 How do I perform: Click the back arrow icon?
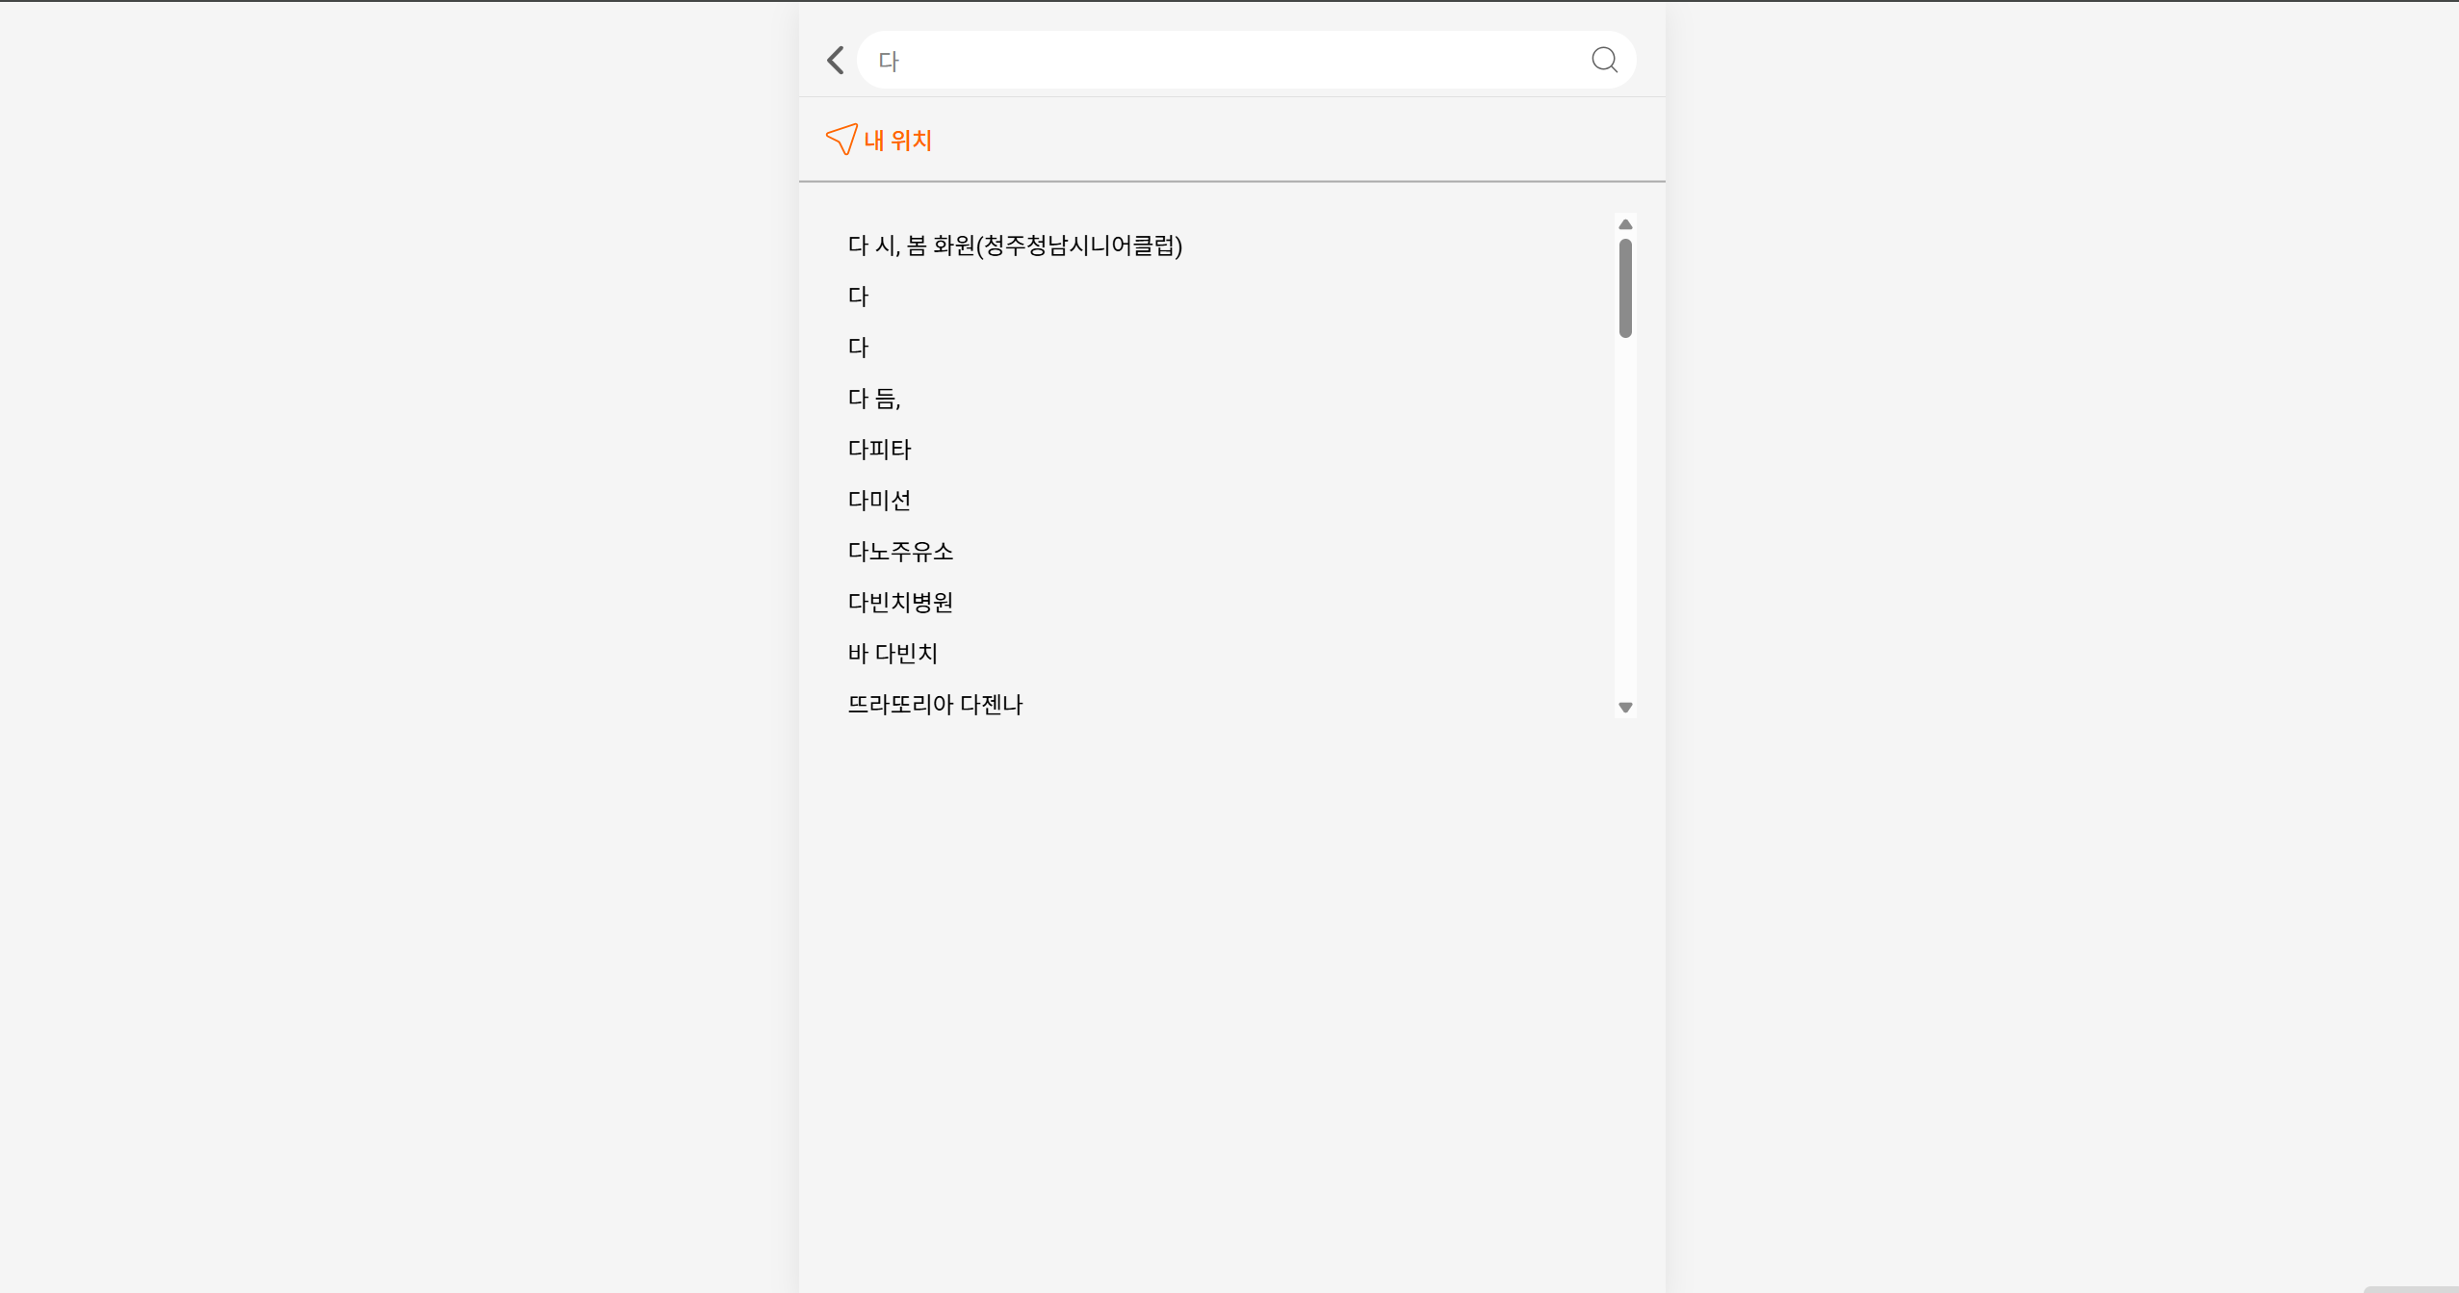(836, 61)
